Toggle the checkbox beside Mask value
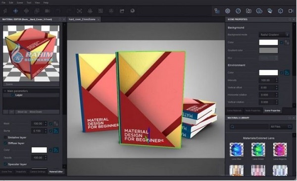This screenshot has width=297, height=181. 50,124
